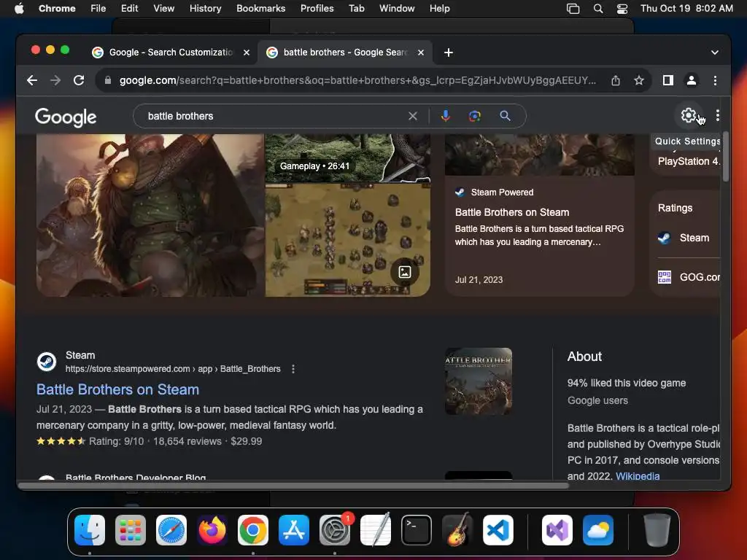This screenshot has width=747, height=560.
Task: Click the Google logo
Action: point(66,117)
